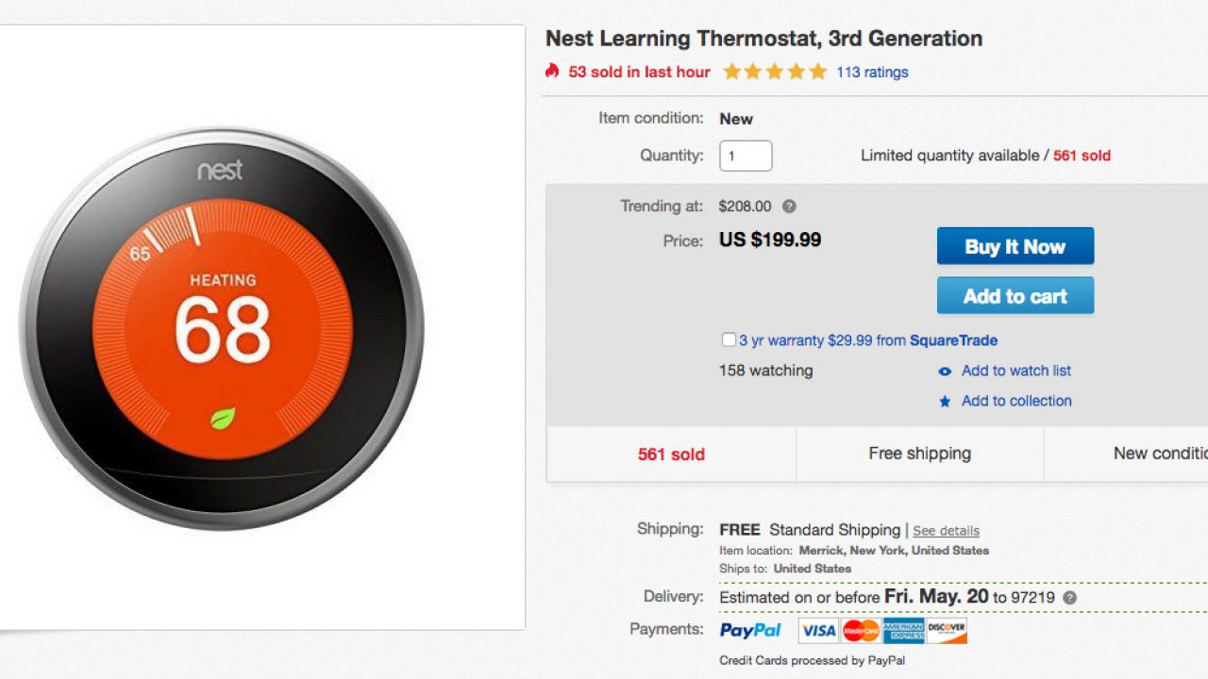This screenshot has width=1208, height=679.
Task: Click the Quantity input field
Action: click(746, 156)
